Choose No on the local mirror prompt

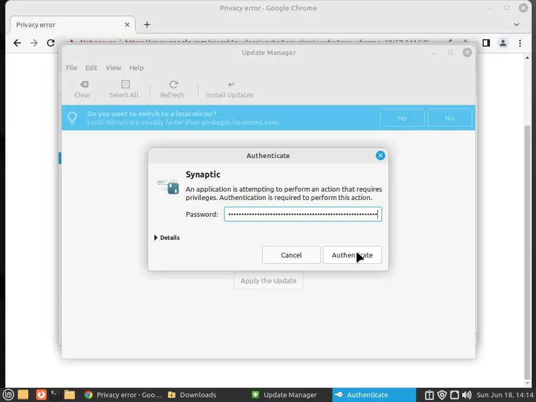click(x=450, y=118)
